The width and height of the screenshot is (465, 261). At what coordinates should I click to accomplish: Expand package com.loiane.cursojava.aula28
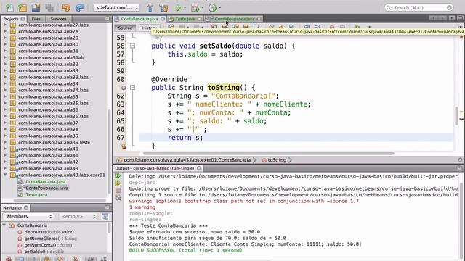click(5, 31)
